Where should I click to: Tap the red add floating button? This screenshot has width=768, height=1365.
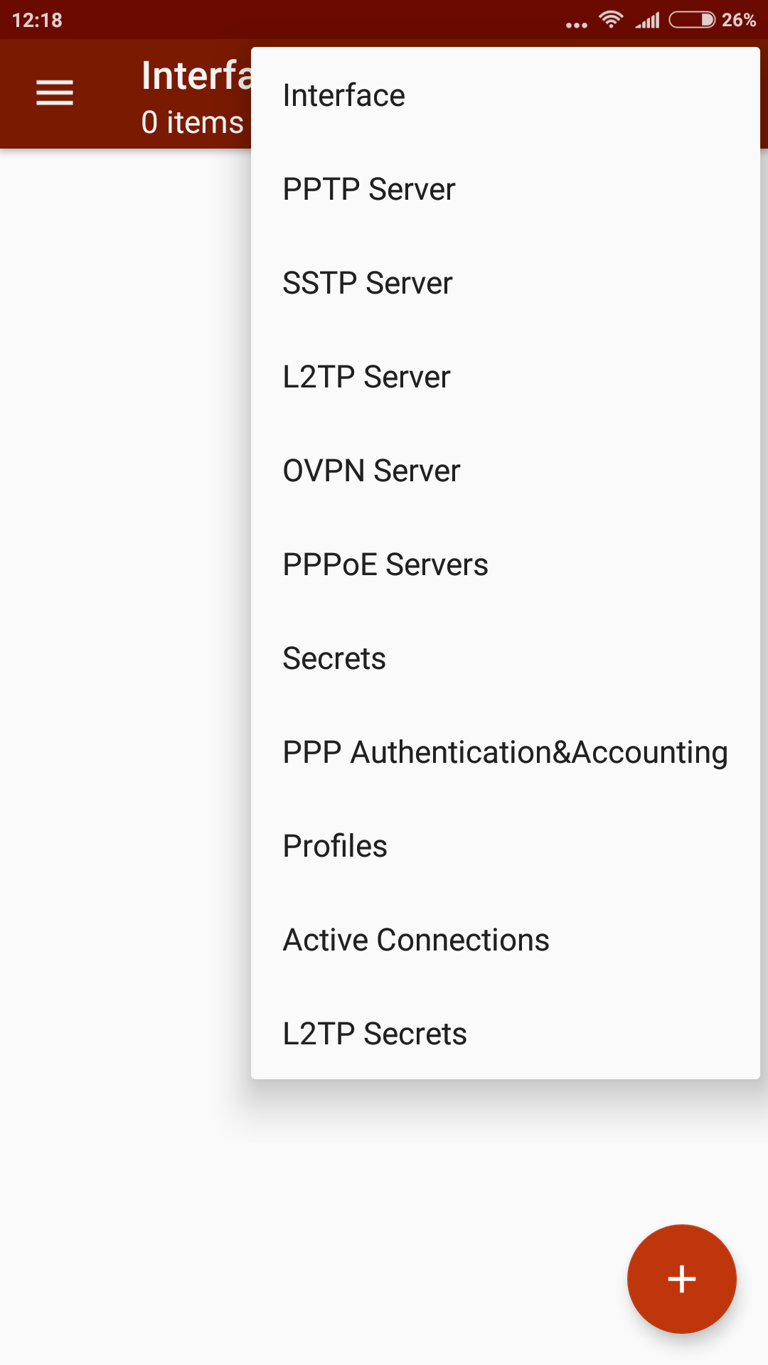coord(681,1278)
